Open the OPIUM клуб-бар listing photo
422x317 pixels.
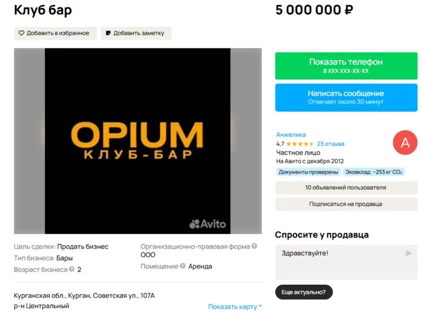pos(137,141)
